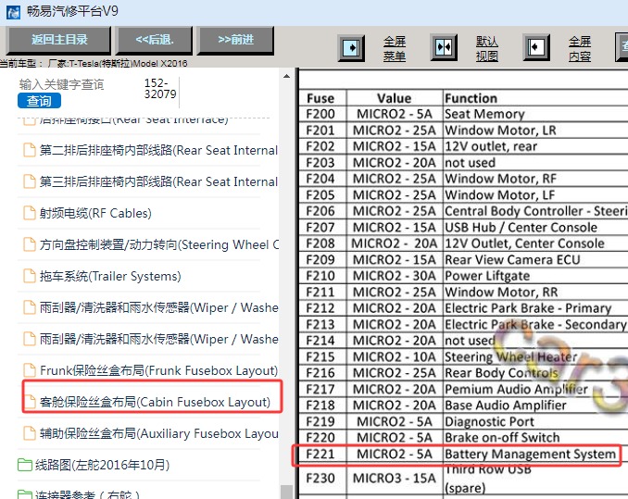Click the default view split icon
Viewport: 628px width, 499px height.
[444, 47]
